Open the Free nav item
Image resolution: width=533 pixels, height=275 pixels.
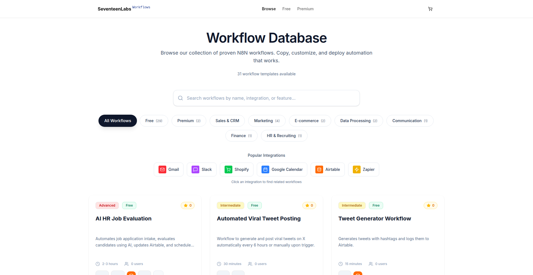pos(286,9)
